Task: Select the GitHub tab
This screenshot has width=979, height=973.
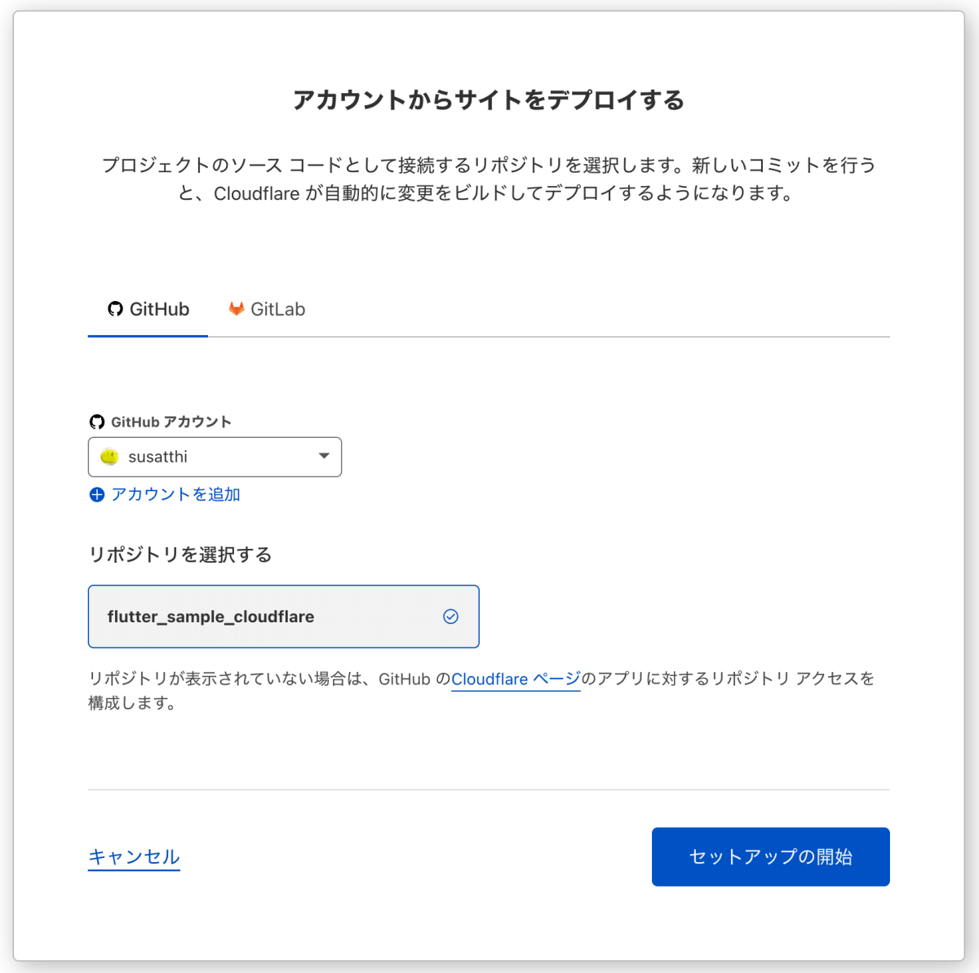Action: coord(147,309)
